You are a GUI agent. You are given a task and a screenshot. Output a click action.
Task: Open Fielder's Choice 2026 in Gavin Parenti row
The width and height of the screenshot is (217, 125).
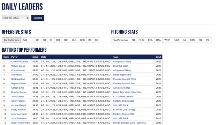click(124, 101)
